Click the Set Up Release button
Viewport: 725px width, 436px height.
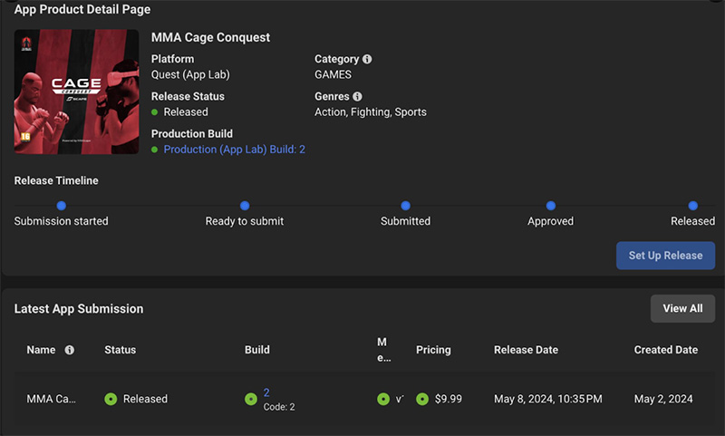[665, 256]
